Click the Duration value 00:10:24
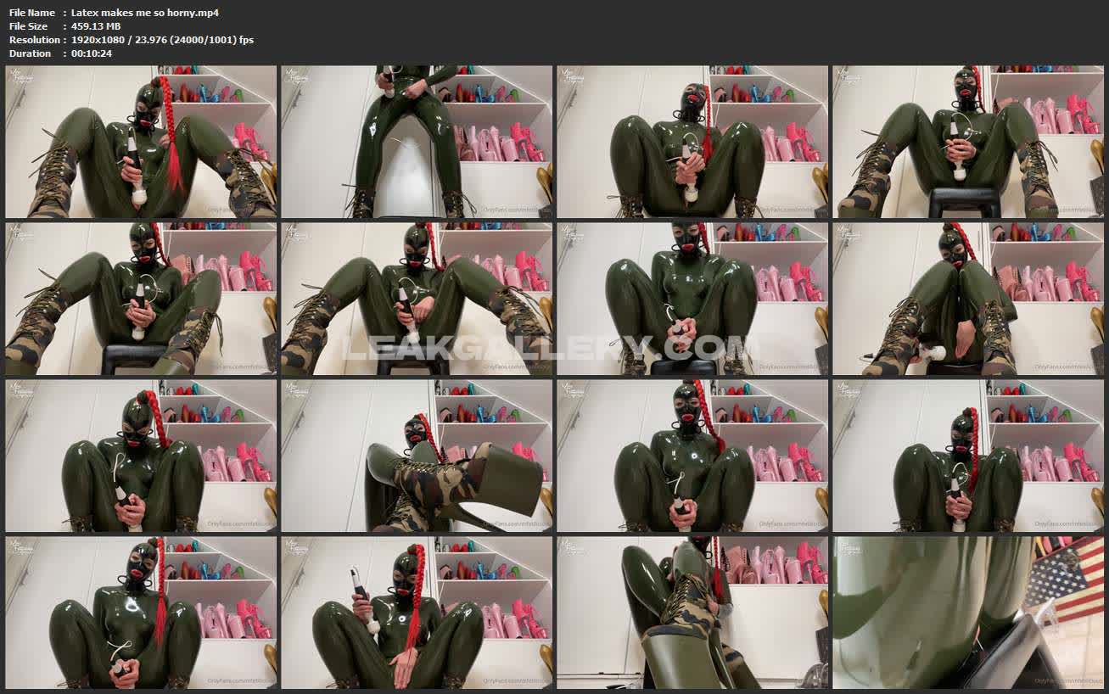The height and width of the screenshot is (694, 1109). [92, 53]
